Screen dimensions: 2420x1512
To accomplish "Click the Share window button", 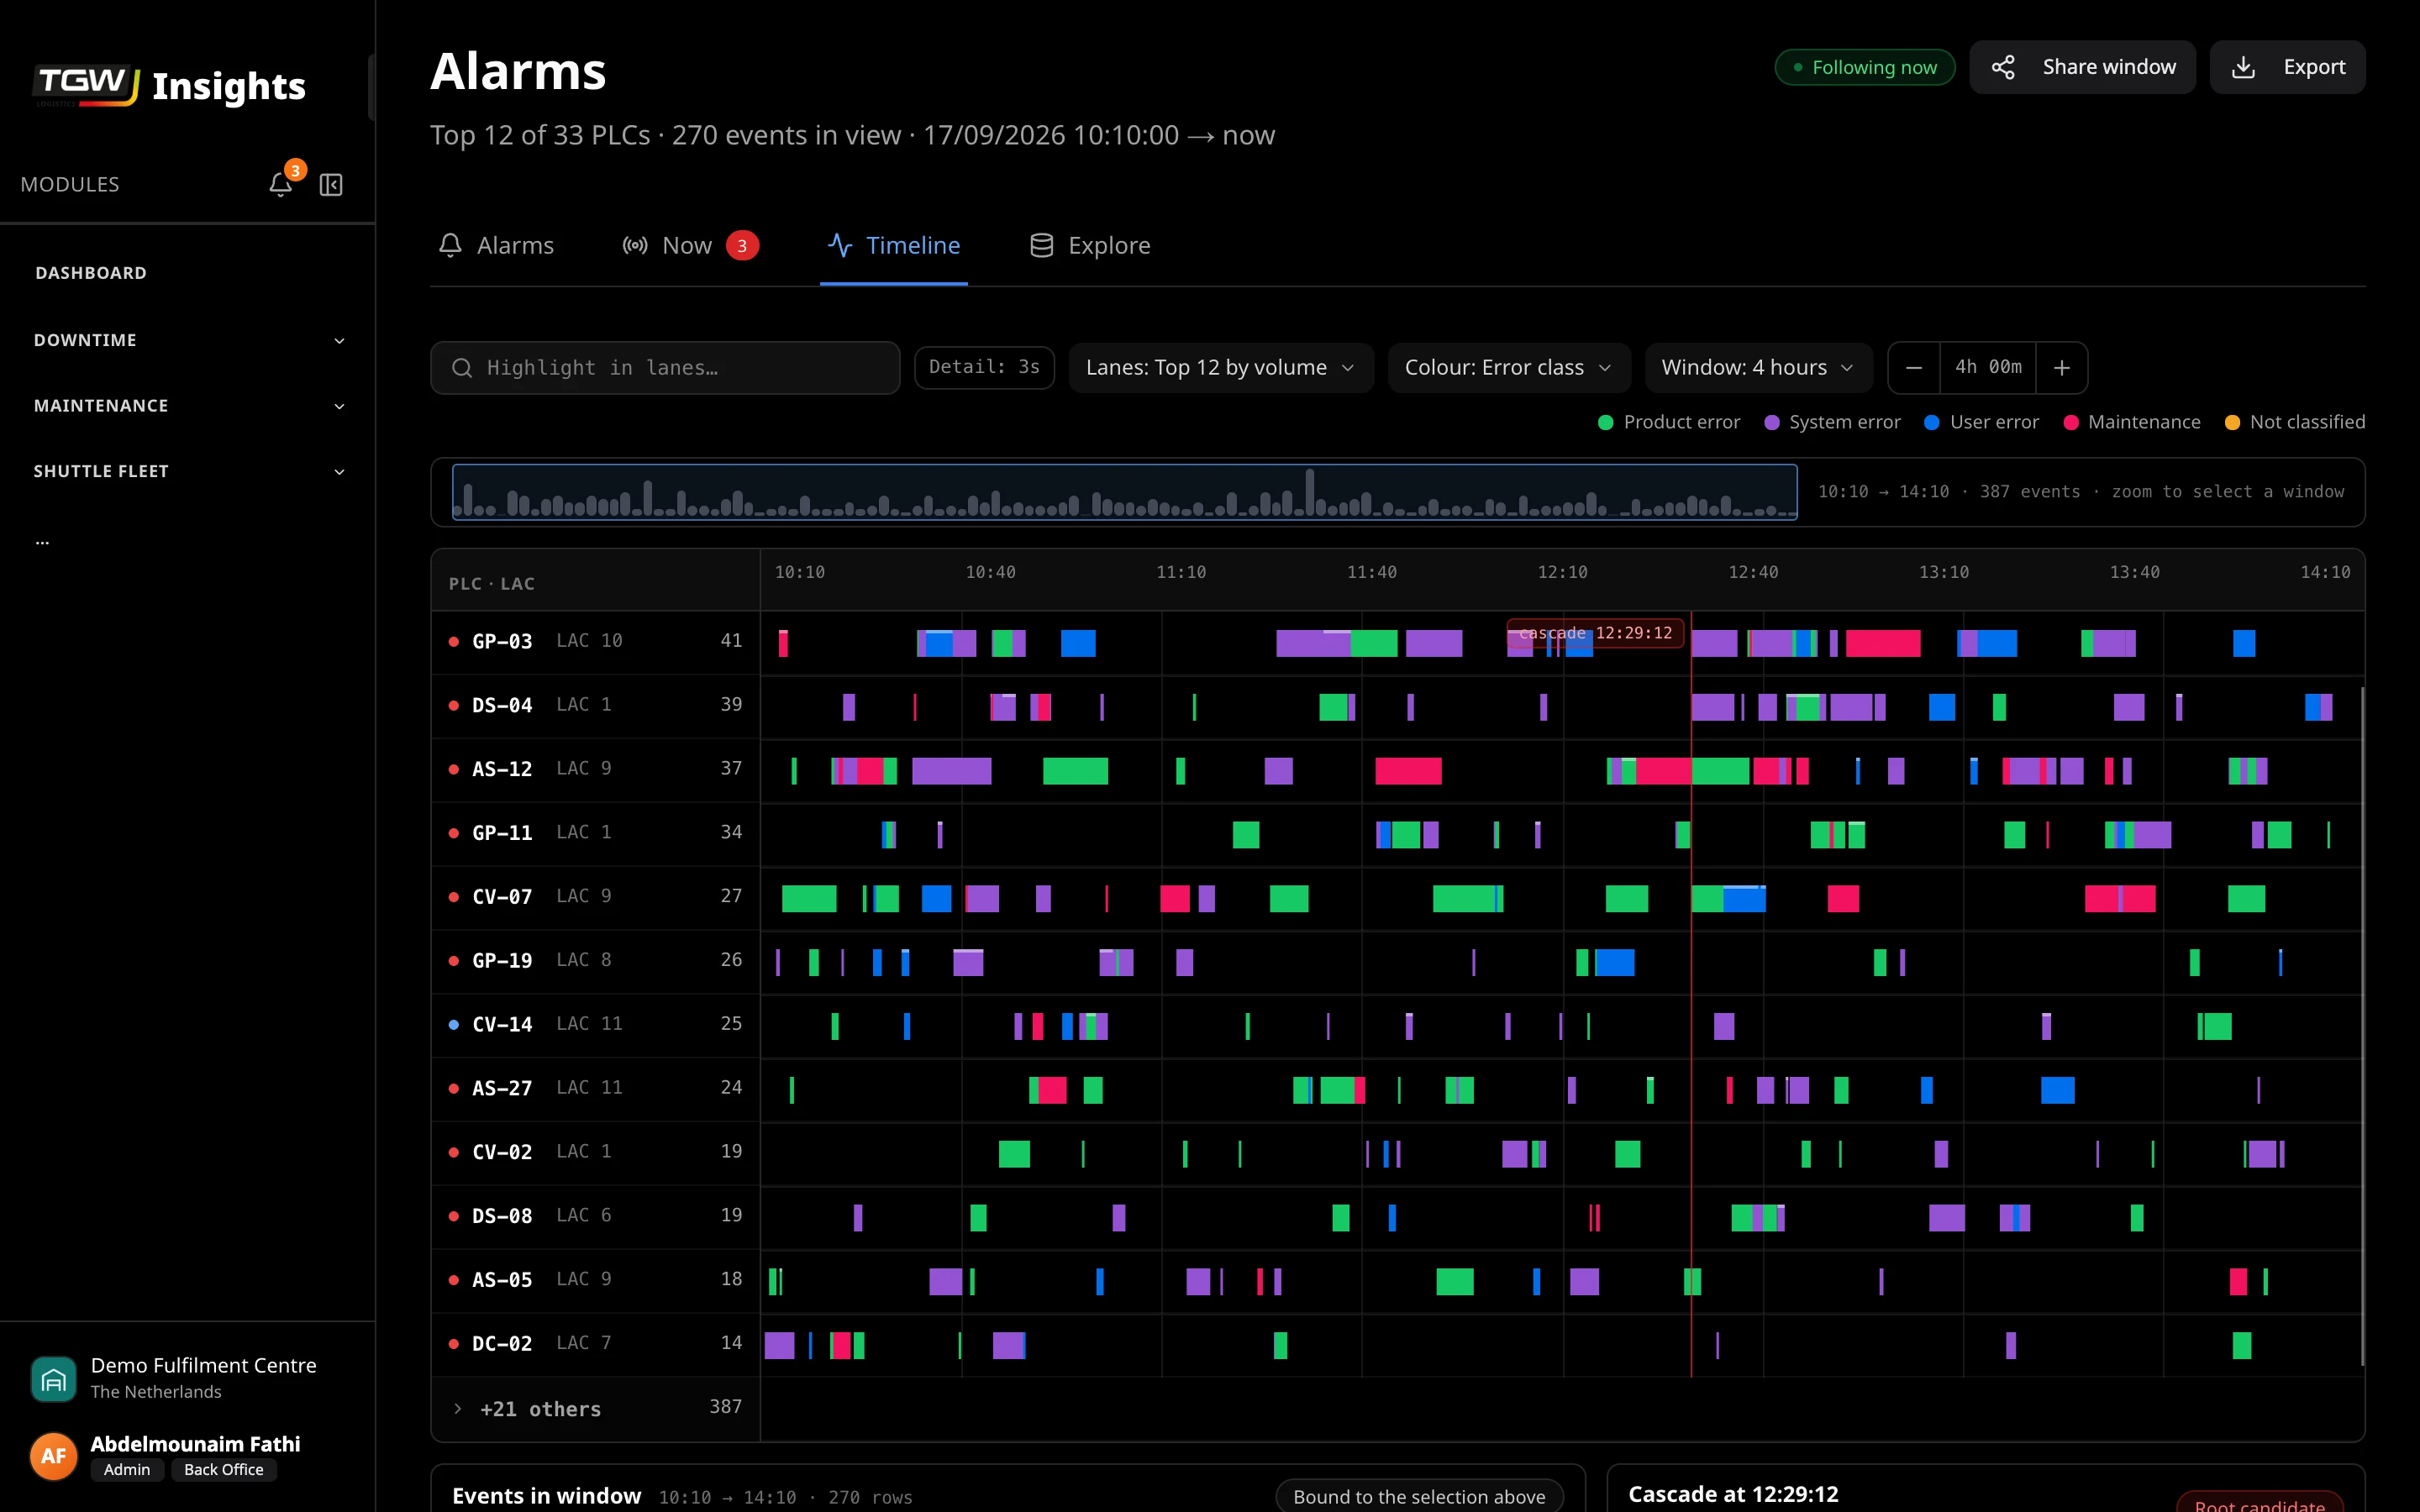I will tap(2082, 67).
